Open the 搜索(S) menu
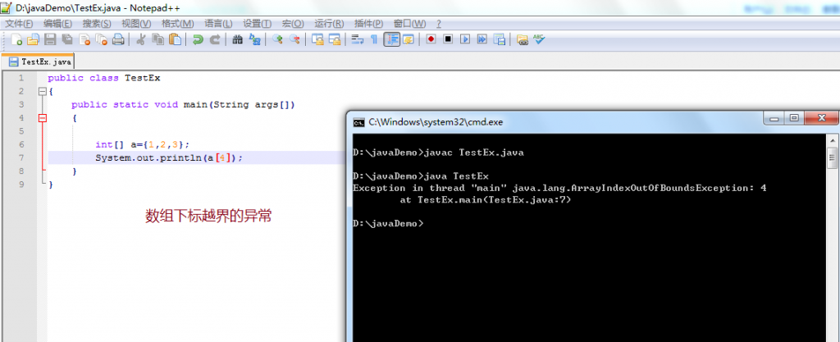Image resolution: width=840 pixels, height=342 pixels. [x=97, y=24]
